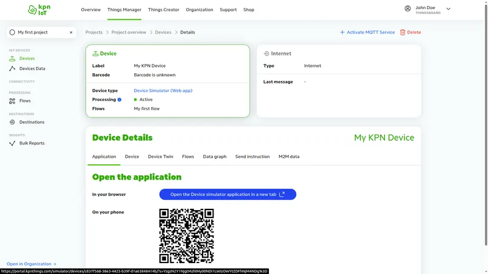Click the KPN IoT logo
The height and width of the screenshot is (274, 488).
(x=39, y=10)
